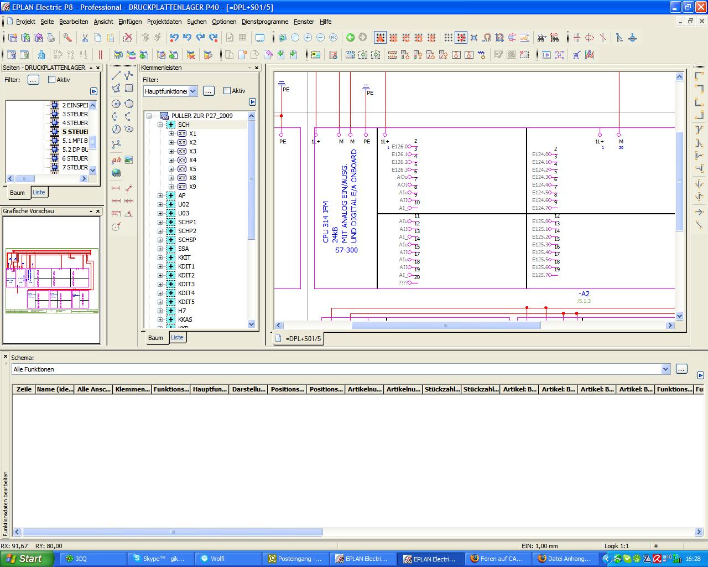The image size is (708, 567).
Task: Select page '5 STEUER' in Seiten tree
Action: [75, 132]
